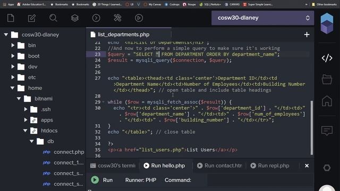Close the bottom run panel
This screenshot has width=340, height=191.
307,166
